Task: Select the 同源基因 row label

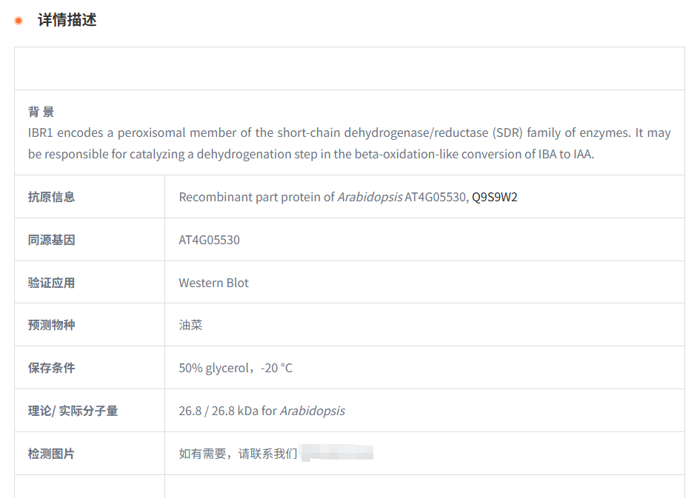Action: [x=51, y=240]
